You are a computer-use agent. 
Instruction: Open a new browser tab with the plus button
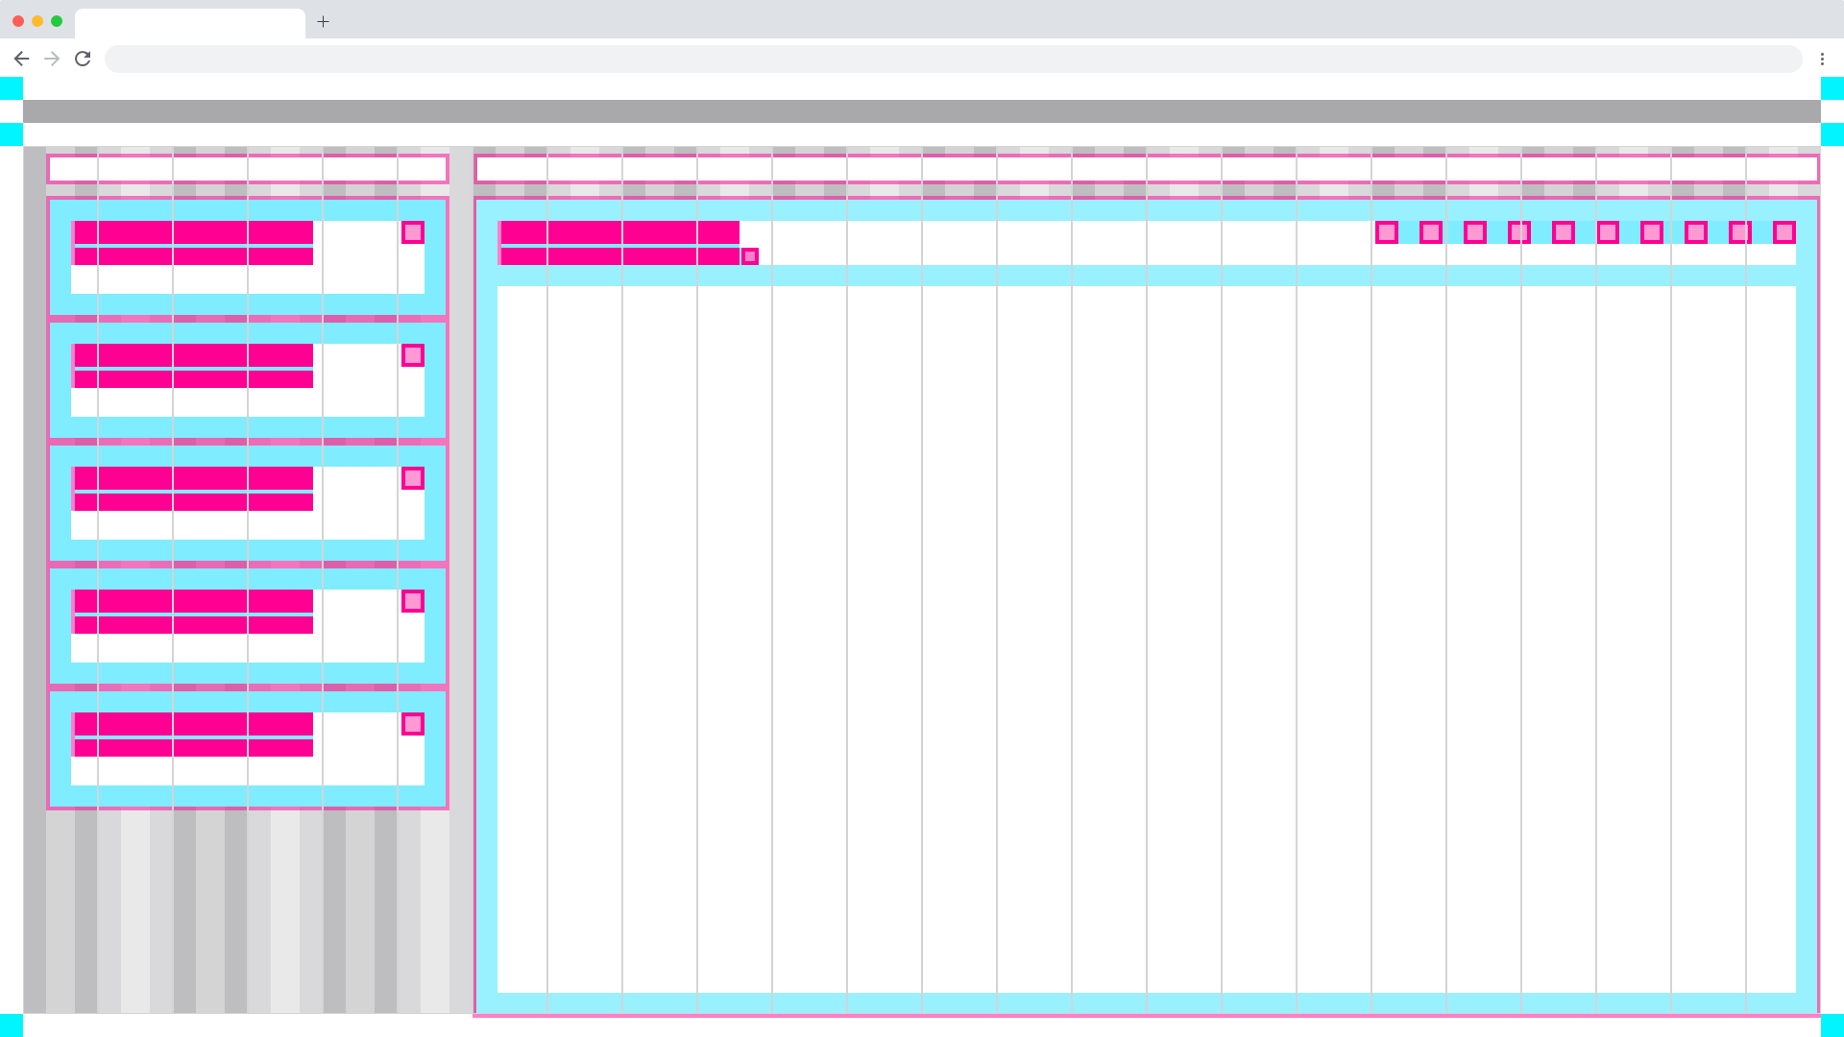point(324,21)
